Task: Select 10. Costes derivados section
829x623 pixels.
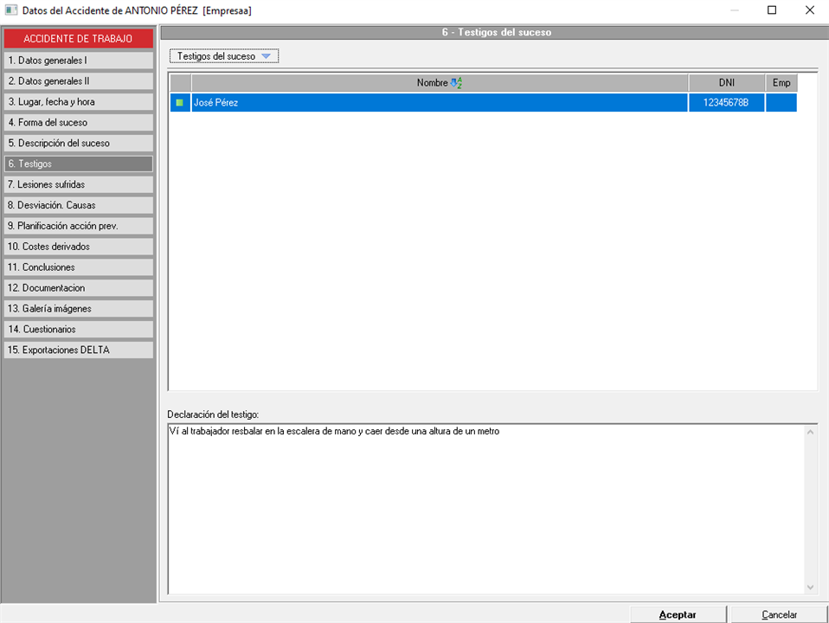Action: tap(78, 247)
